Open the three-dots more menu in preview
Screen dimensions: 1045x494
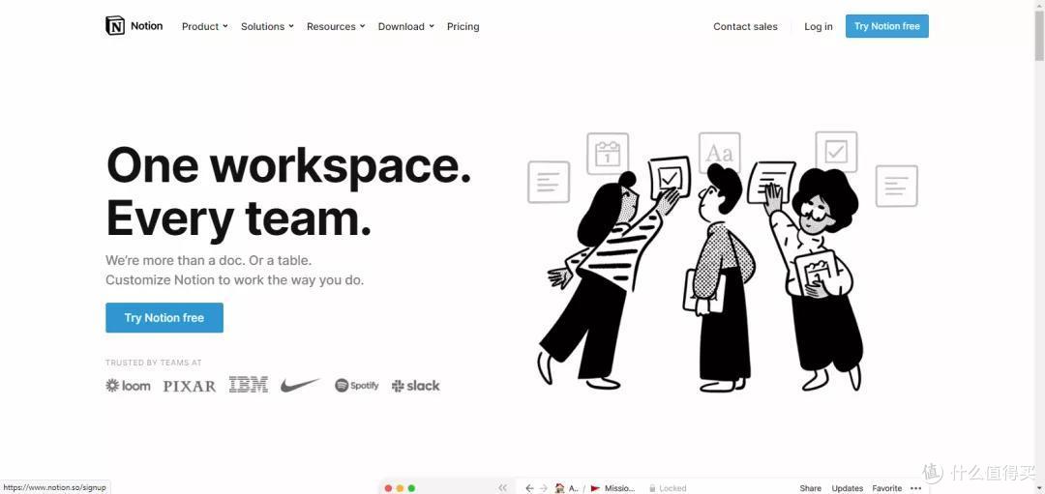point(915,488)
